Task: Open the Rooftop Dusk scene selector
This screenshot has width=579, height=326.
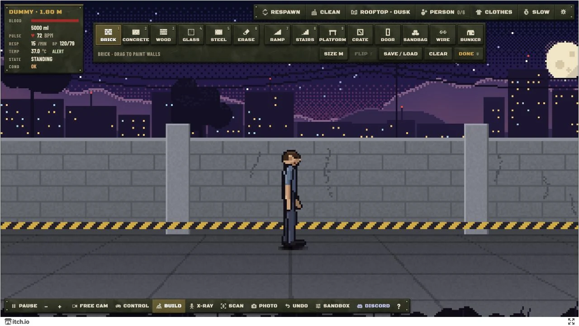Action: [381, 12]
